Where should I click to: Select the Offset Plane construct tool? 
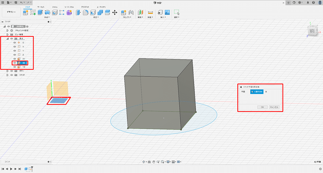pos(141,12)
